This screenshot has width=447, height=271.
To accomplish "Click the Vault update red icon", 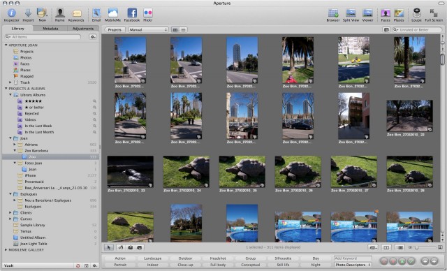I will click(x=78, y=265).
